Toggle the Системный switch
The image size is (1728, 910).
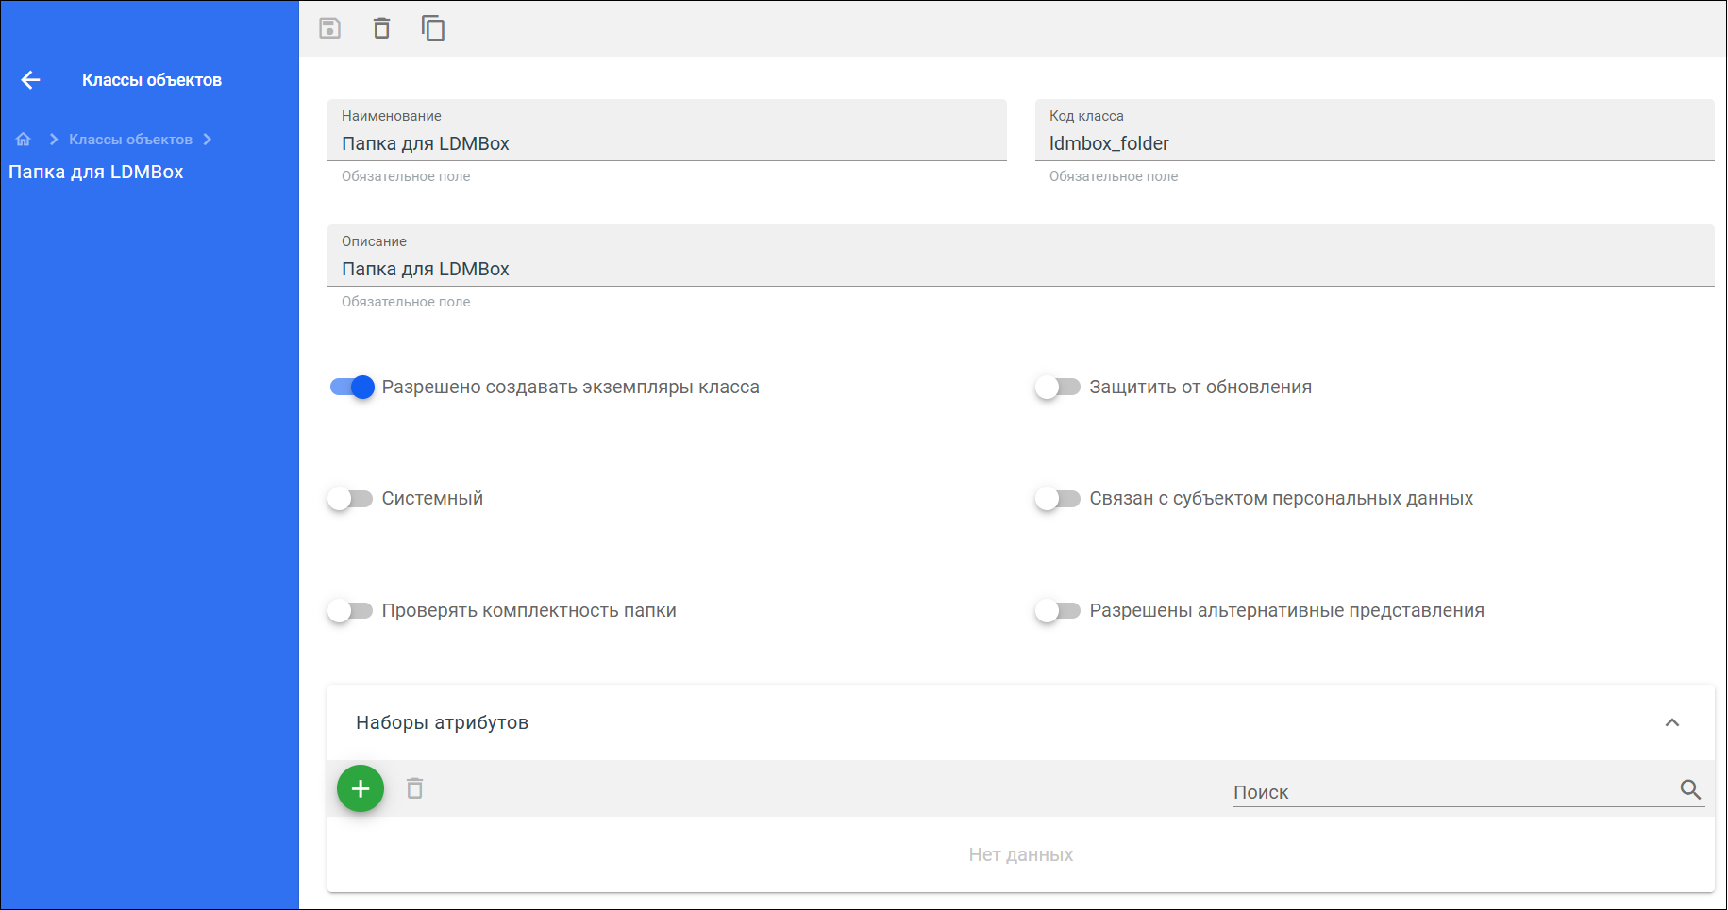tap(350, 498)
